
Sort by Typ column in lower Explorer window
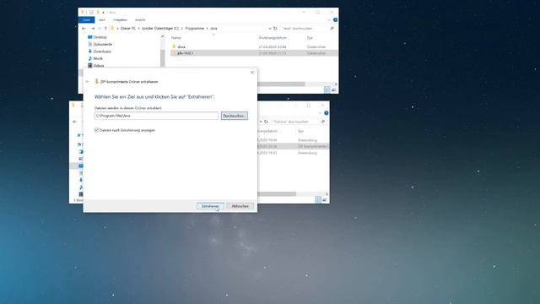pyautogui.click(x=300, y=131)
